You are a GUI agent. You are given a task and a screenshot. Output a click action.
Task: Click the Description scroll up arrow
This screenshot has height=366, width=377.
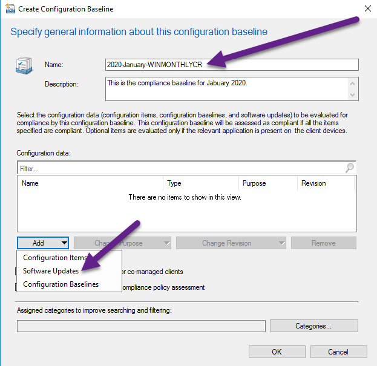(x=352, y=83)
